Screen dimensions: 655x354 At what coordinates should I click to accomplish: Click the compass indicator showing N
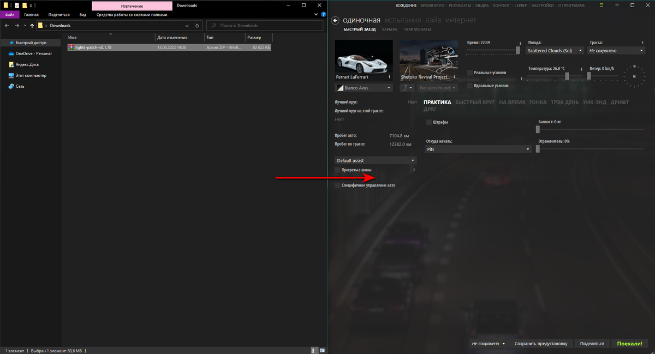634,76
